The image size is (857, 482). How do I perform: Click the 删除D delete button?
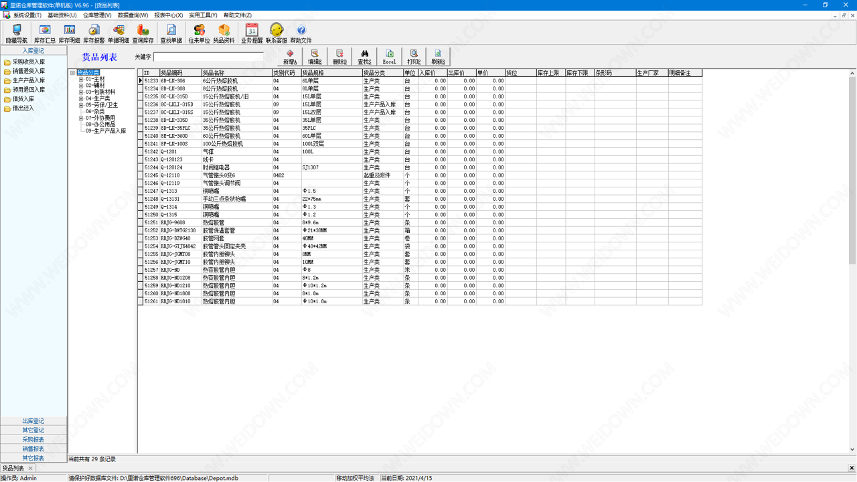(x=339, y=57)
